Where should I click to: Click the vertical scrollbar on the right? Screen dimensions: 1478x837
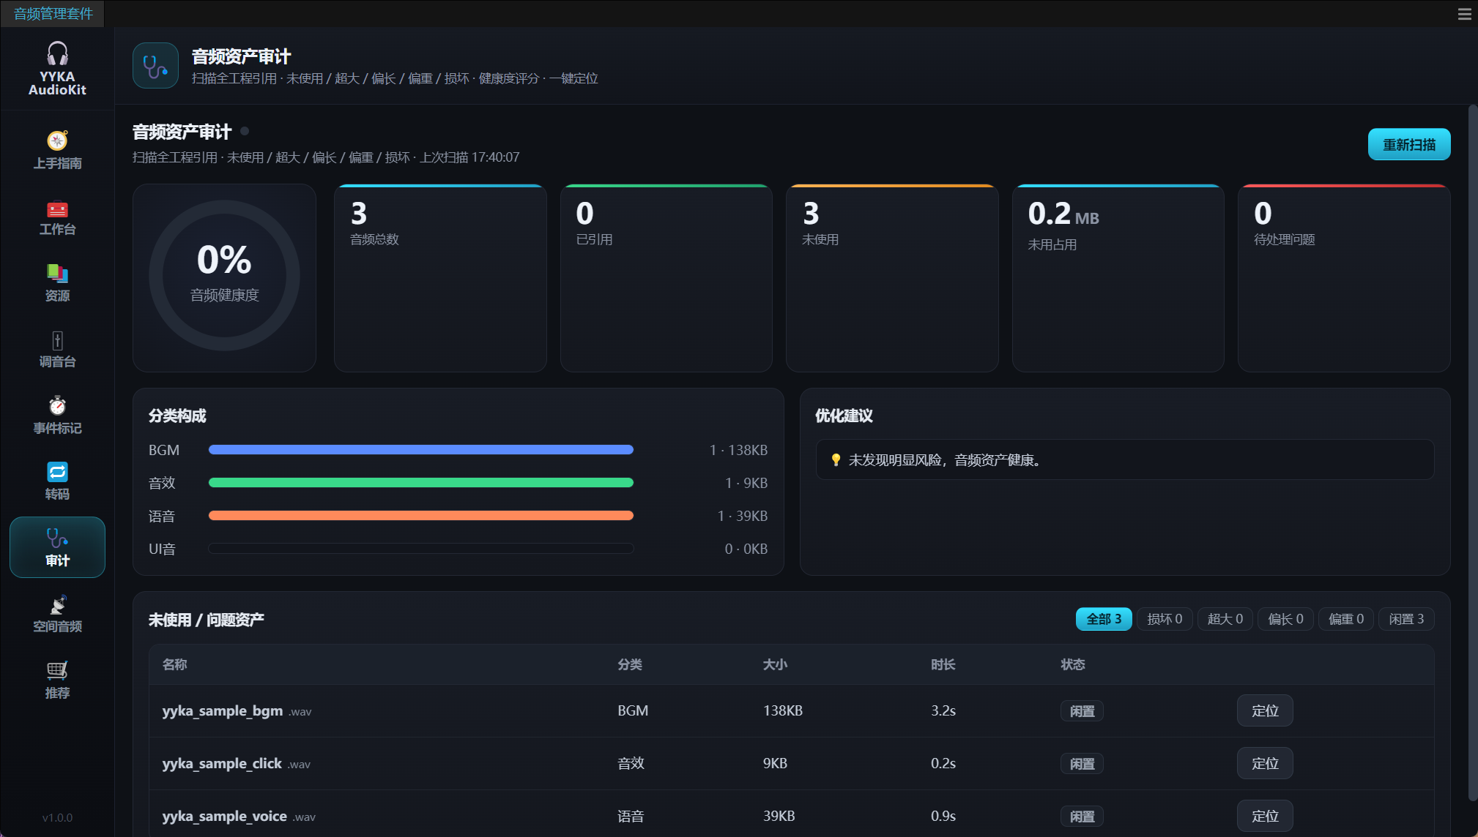(x=1473, y=454)
